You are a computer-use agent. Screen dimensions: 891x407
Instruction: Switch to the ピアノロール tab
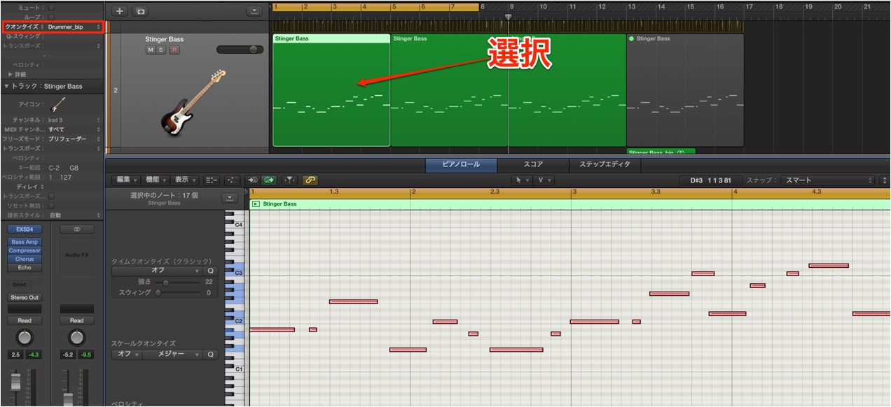pyautogui.click(x=461, y=165)
